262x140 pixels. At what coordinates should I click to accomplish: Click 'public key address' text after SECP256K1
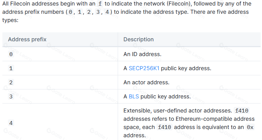pos(186,68)
